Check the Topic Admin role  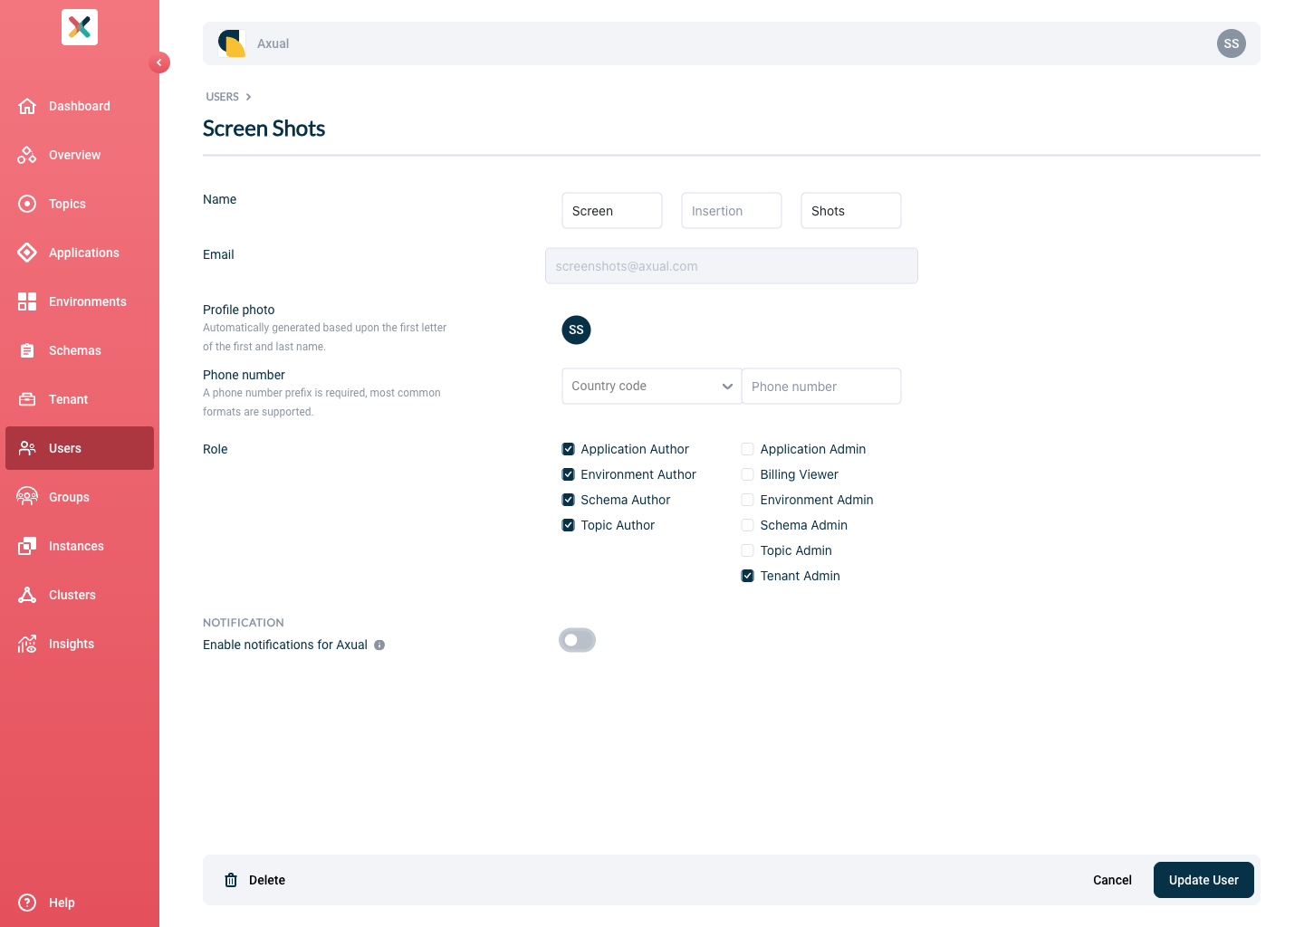pos(747,550)
